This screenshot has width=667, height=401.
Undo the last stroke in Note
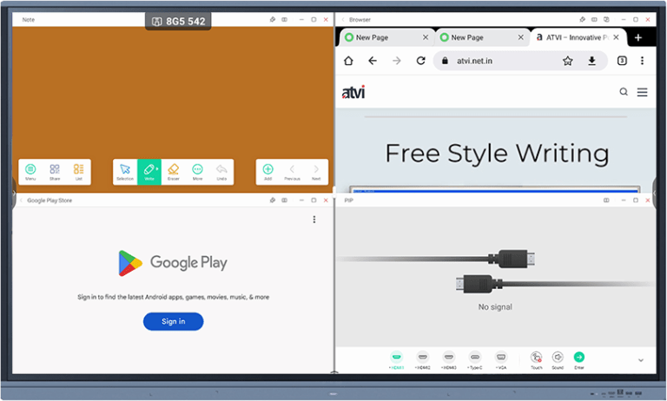[x=221, y=171]
